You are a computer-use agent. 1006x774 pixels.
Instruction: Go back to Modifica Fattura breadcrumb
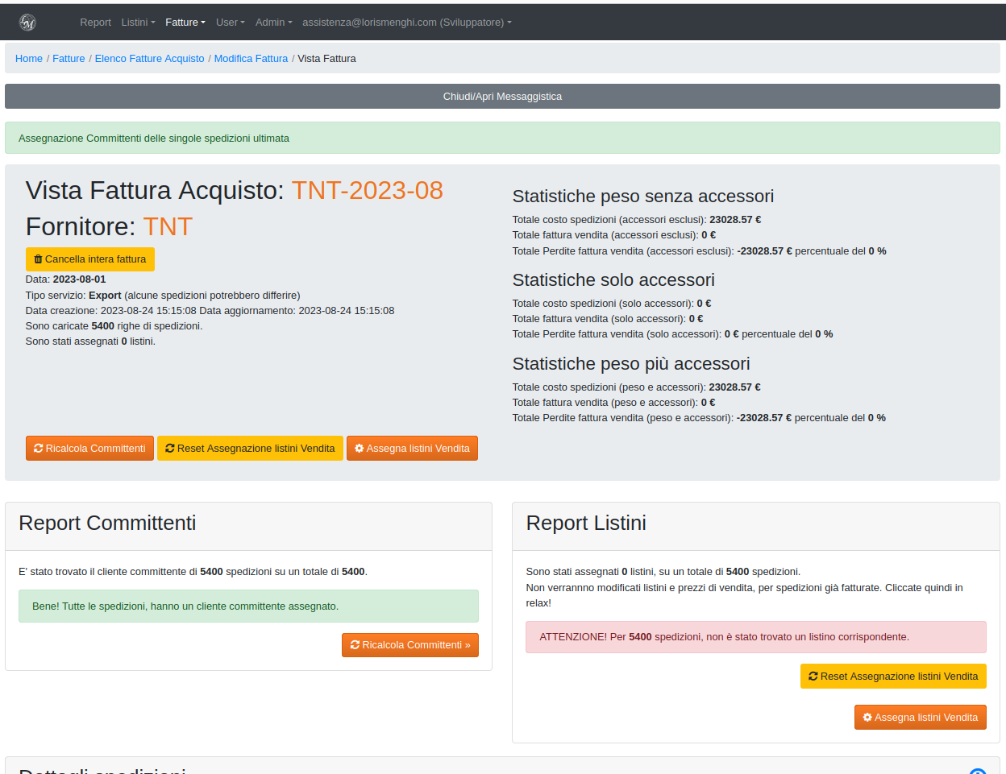click(251, 59)
